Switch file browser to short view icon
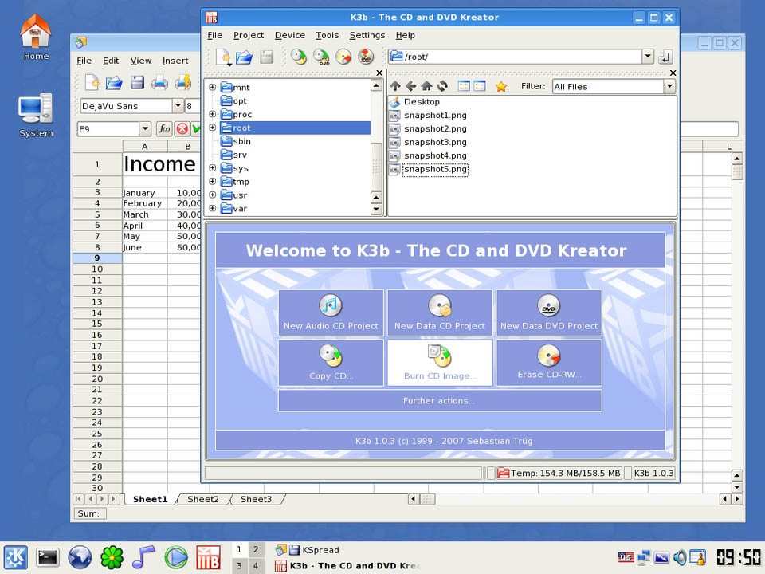The width and height of the screenshot is (765, 574). click(464, 86)
